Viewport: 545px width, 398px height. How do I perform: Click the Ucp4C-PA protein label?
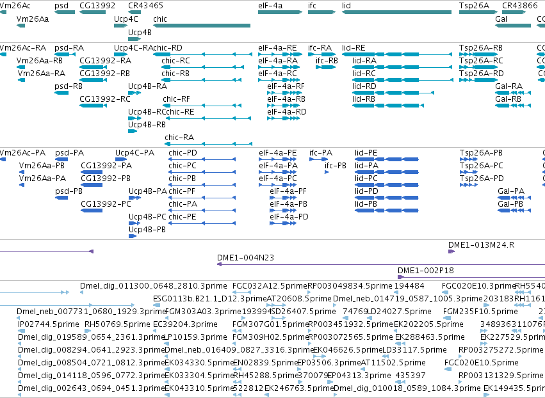point(135,153)
